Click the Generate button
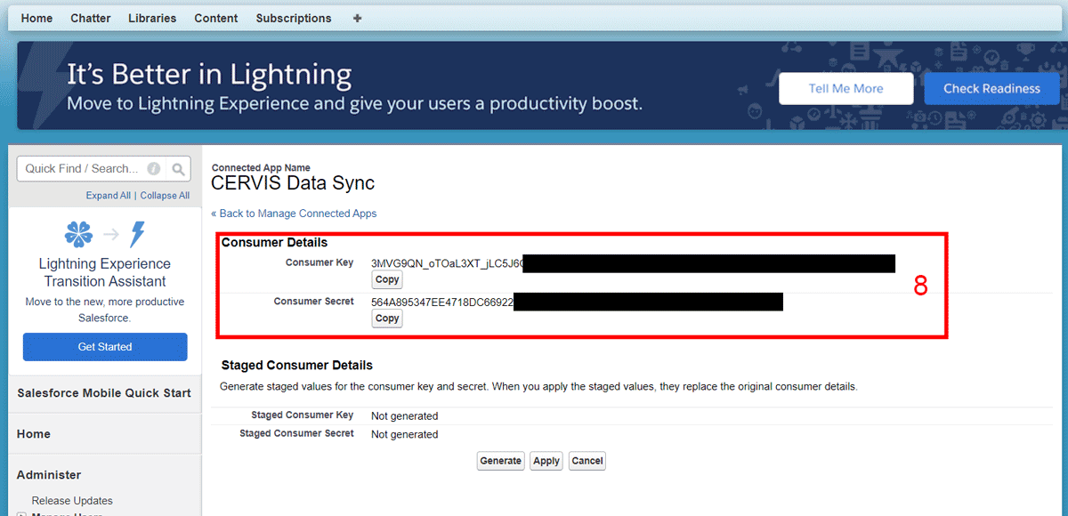The width and height of the screenshot is (1068, 516). [500, 461]
